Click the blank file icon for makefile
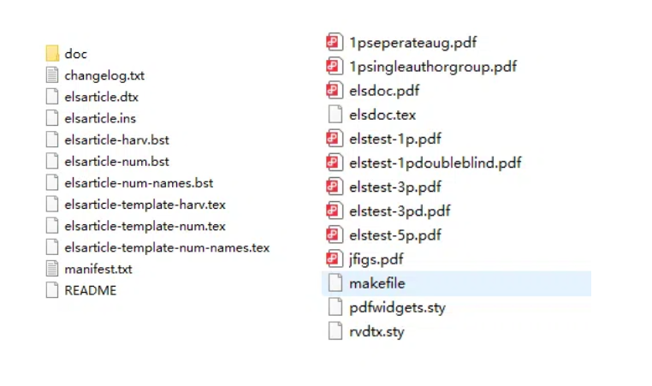The height and width of the screenshot is (386, 652). (334, 283)
